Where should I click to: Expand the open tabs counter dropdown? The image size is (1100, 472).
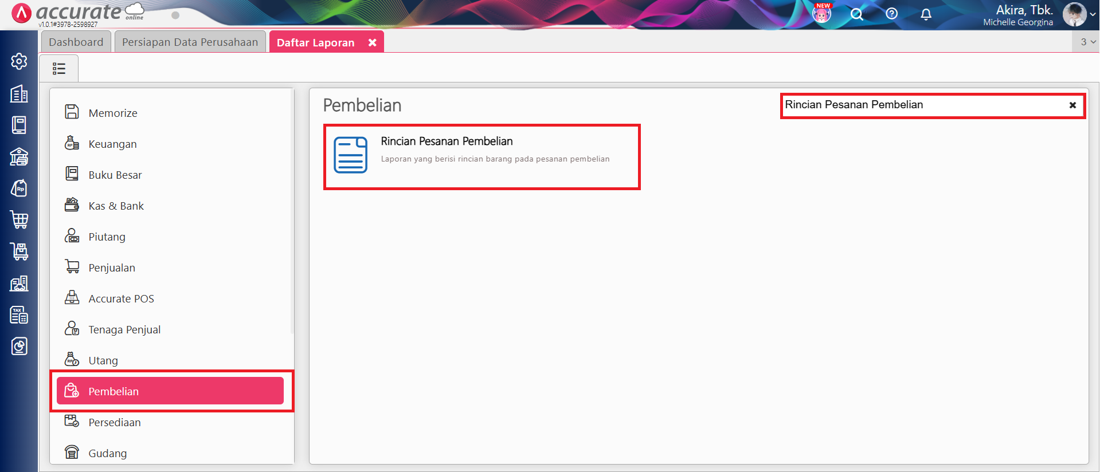coord(1087,42)
